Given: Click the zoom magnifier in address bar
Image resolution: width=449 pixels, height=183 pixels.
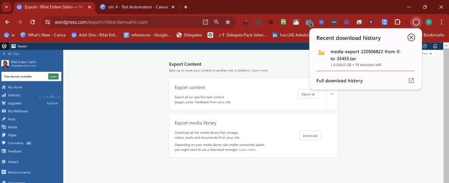Looking at the screenshot, I should tap(217, 22).
